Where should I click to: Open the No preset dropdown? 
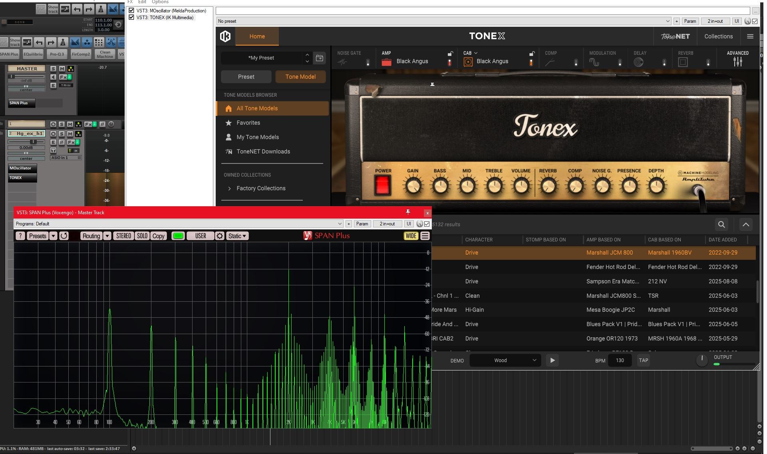click(x=443, y=21)
